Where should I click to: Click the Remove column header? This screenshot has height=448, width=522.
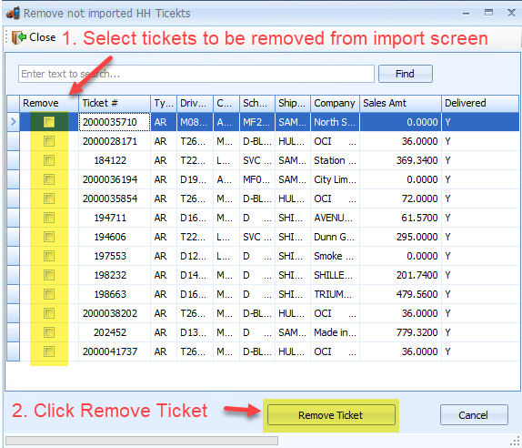49,103
